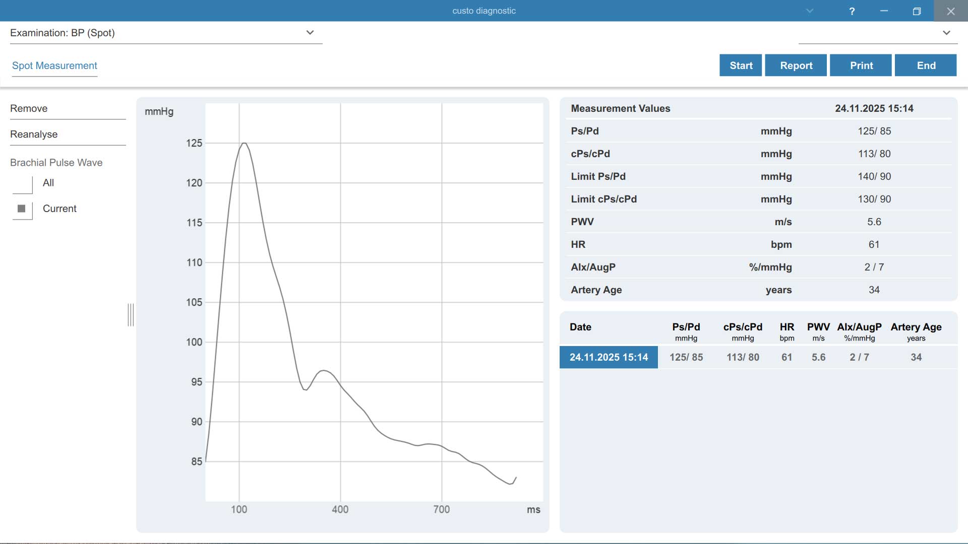Close the custo diagnostic window
The height and width of the screenshot is (544, 968).
tap(950, 11)
